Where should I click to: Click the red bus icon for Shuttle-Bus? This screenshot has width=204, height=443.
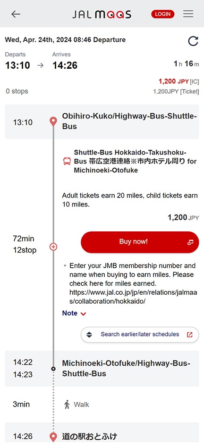point(67,161)
